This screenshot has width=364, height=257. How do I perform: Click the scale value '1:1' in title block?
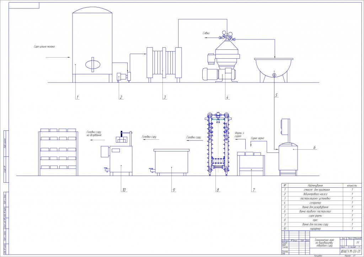(358, 243)
